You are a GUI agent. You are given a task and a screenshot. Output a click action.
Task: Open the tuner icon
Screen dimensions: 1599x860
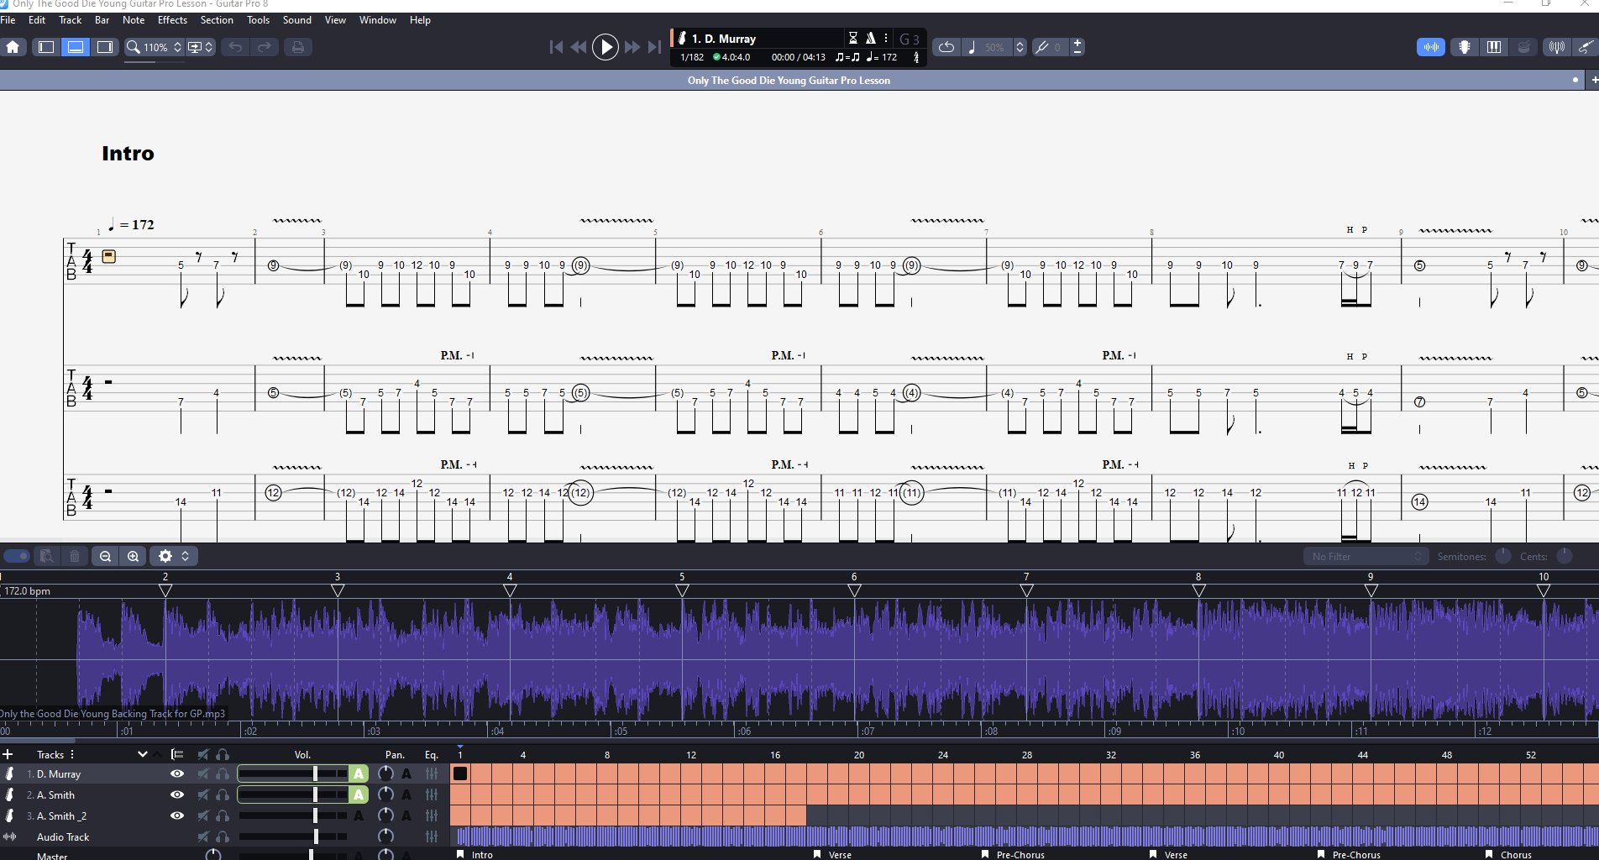[1556, 47]
